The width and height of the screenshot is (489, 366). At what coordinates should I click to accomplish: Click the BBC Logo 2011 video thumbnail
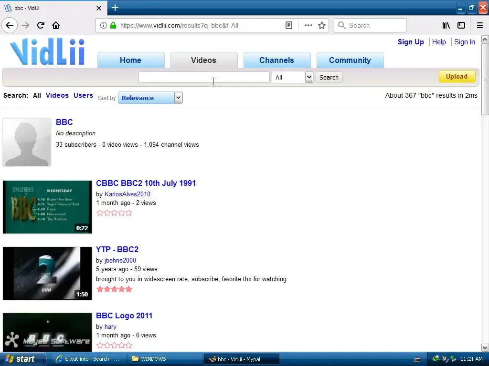point(47,332)
